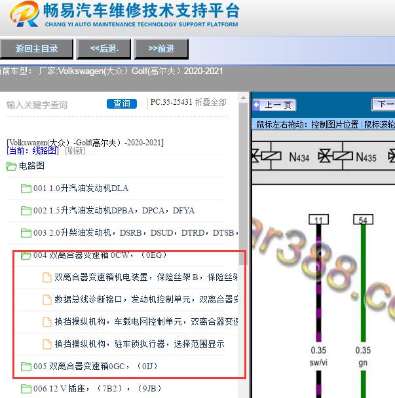
Task: Click the 折叠全部 collapse-all link
Action: 210,102
